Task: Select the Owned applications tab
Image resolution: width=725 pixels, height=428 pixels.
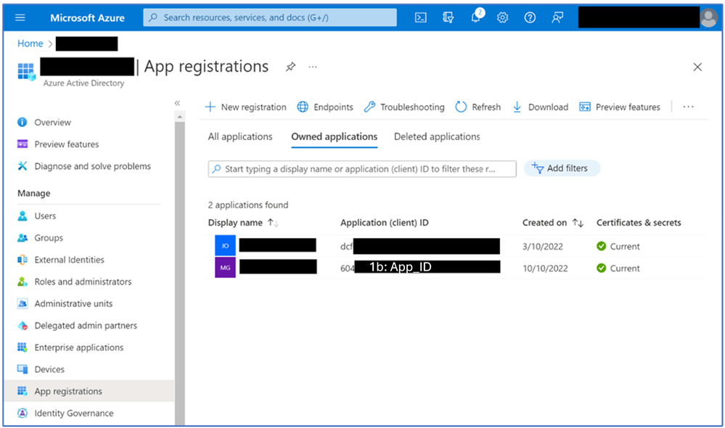Action: (335, 137)
